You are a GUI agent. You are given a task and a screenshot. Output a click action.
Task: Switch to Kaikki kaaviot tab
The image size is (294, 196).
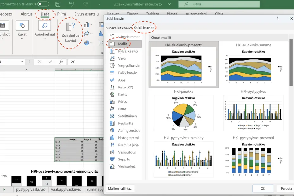click(144, 28)
